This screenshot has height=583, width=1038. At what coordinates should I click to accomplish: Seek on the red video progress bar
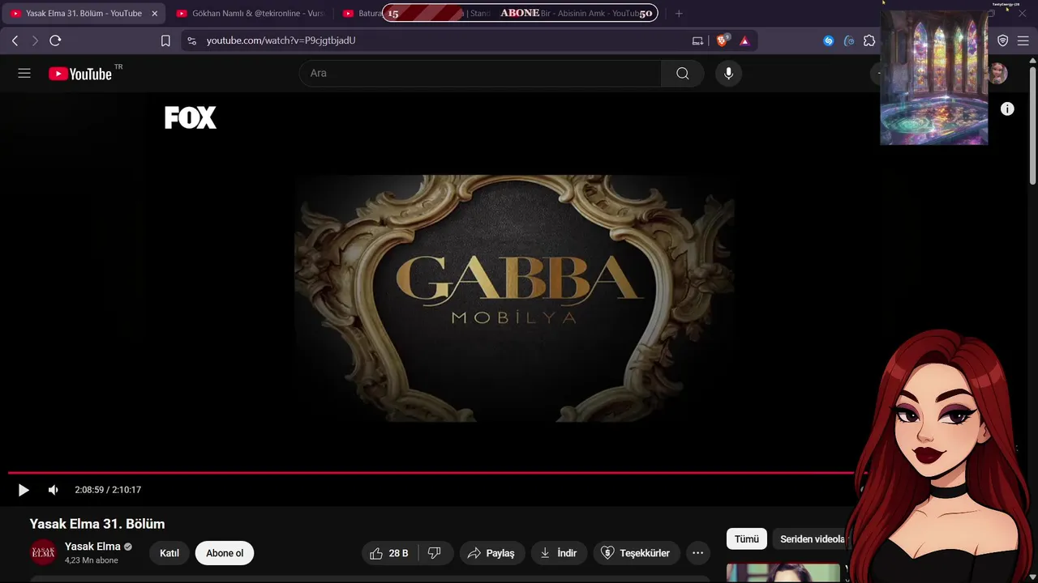click(431, 472)
